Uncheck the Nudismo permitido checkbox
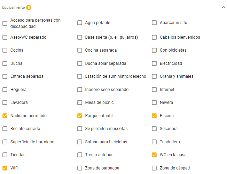Image resolution: width=227 pixels, height=174 pixels. pyautogui.click(x=5, y=116)
